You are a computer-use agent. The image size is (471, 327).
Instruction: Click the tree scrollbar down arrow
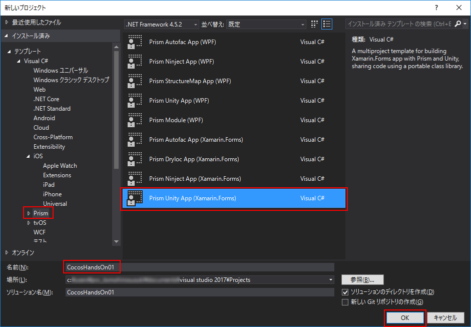coord(116,242)
